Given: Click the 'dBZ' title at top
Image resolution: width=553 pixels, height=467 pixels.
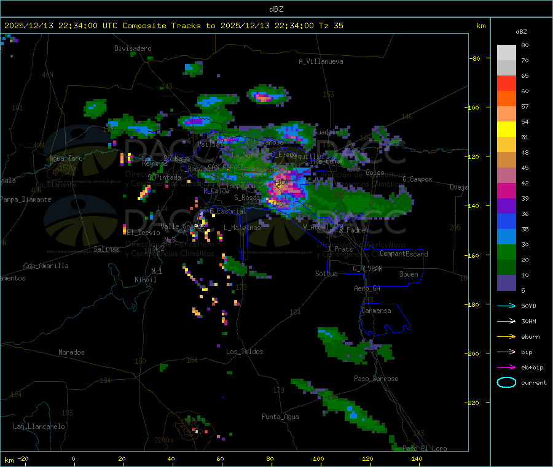Looking at the screenshot, I should 276,9.
